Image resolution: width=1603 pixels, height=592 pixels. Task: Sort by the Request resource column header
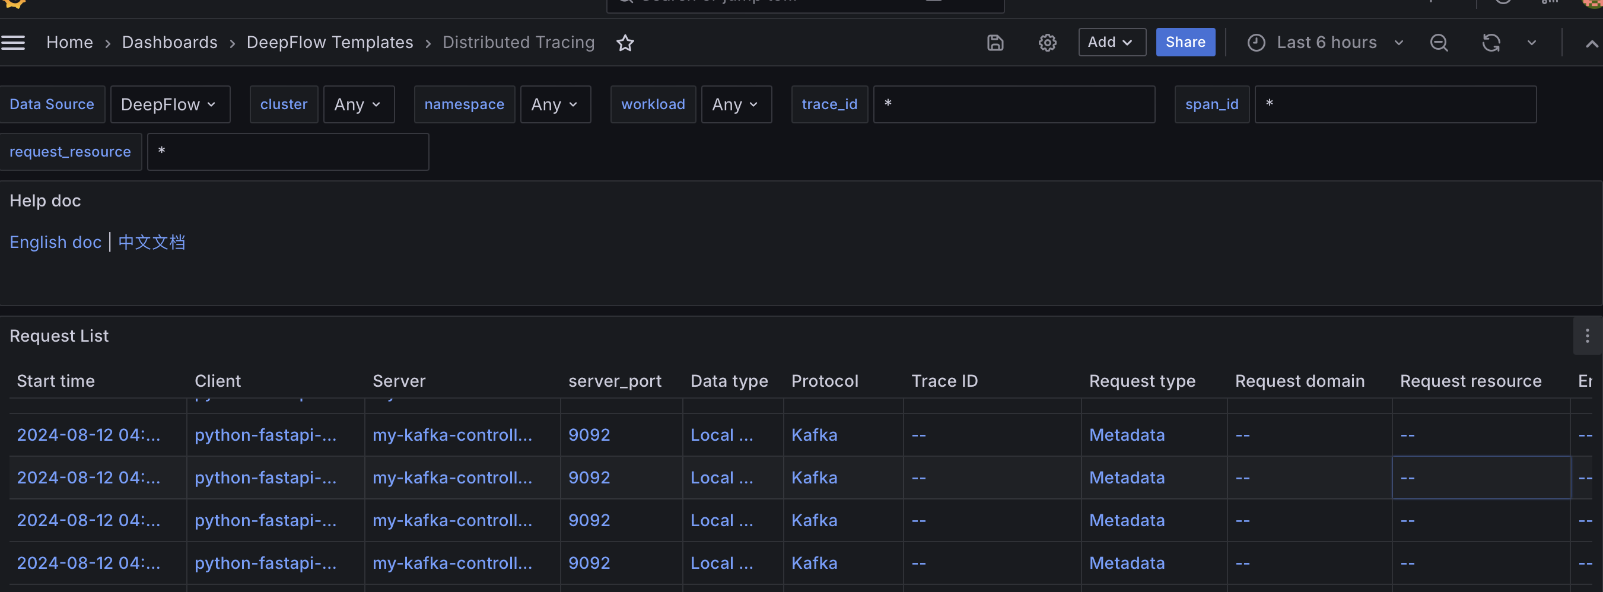point(1471,381)
